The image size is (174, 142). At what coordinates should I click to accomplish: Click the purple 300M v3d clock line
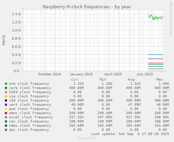click(155, 59)
